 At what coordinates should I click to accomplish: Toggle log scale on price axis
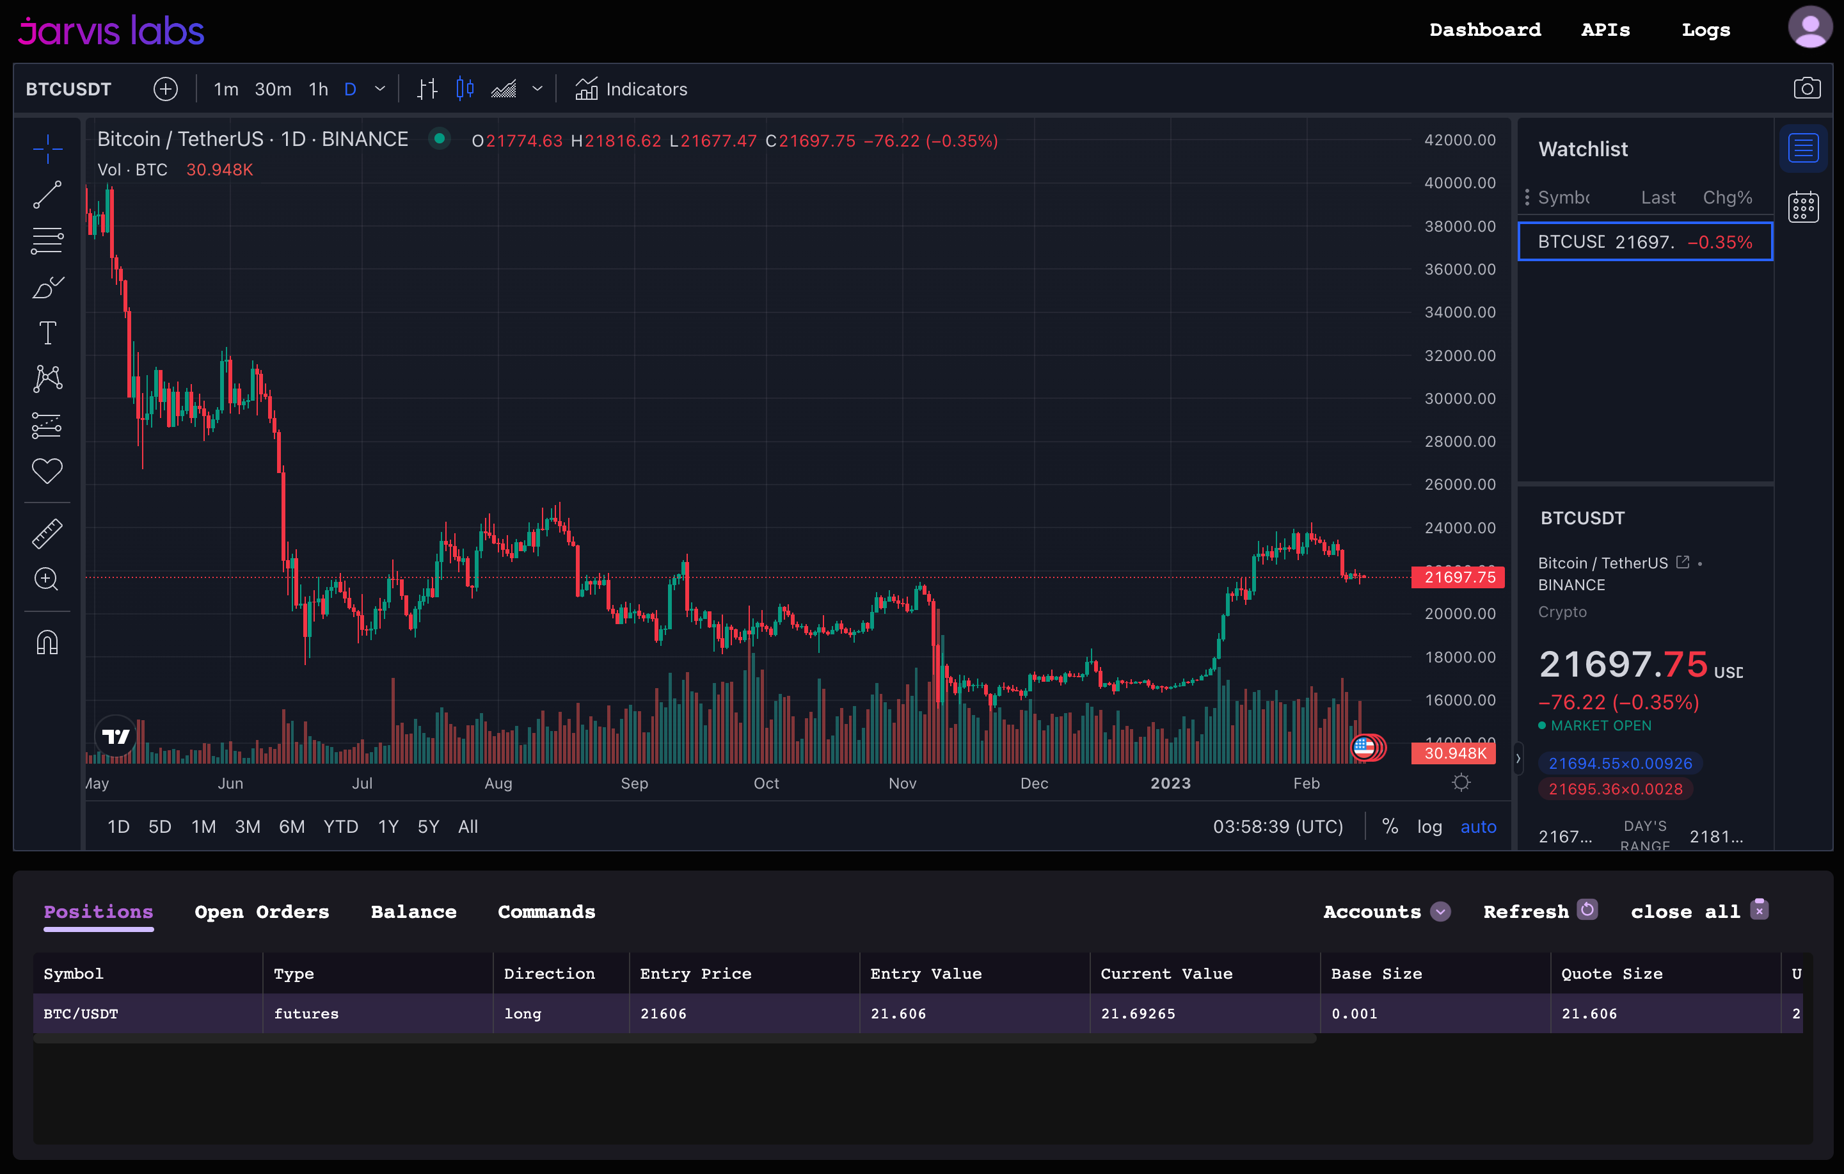1429,827
